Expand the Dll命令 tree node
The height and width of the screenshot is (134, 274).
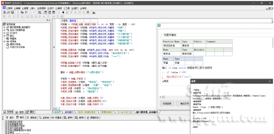click(x=4, y=33)
